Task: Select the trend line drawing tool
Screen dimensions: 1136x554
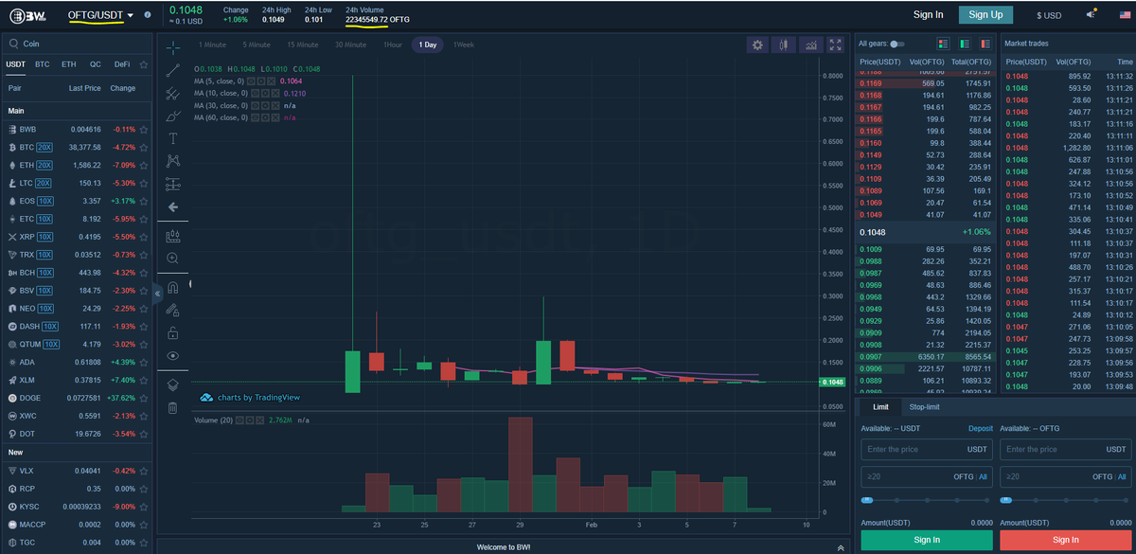Action: [x=172, y=69]
